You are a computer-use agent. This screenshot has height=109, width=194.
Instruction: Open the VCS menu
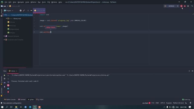(x=48, y=2)
